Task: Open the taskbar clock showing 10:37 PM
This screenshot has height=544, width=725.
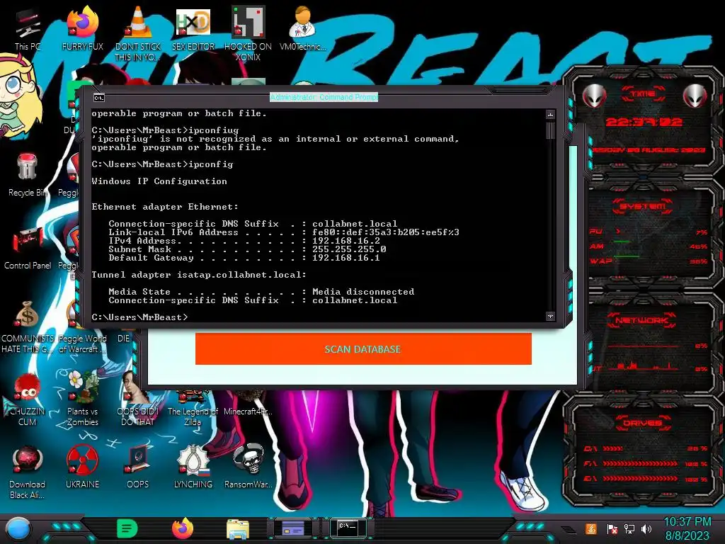Action: point(687,528)
